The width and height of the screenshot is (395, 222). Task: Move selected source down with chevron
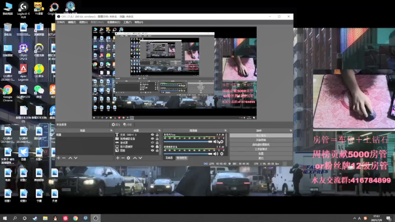point(140,158)
